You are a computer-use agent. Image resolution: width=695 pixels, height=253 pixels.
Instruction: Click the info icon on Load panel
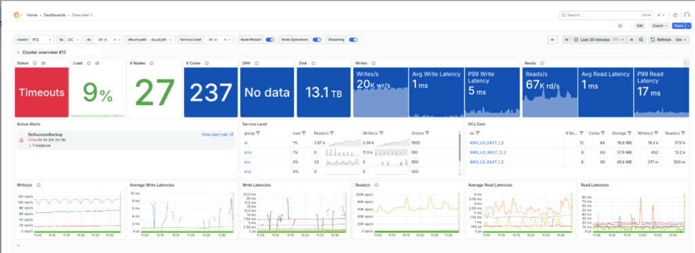tap(89, 63)
